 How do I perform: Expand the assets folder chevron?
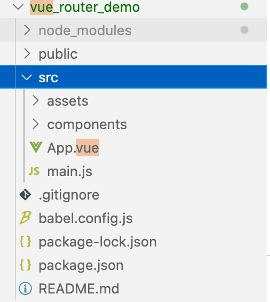pyautogui.click(x=36, y=101)
